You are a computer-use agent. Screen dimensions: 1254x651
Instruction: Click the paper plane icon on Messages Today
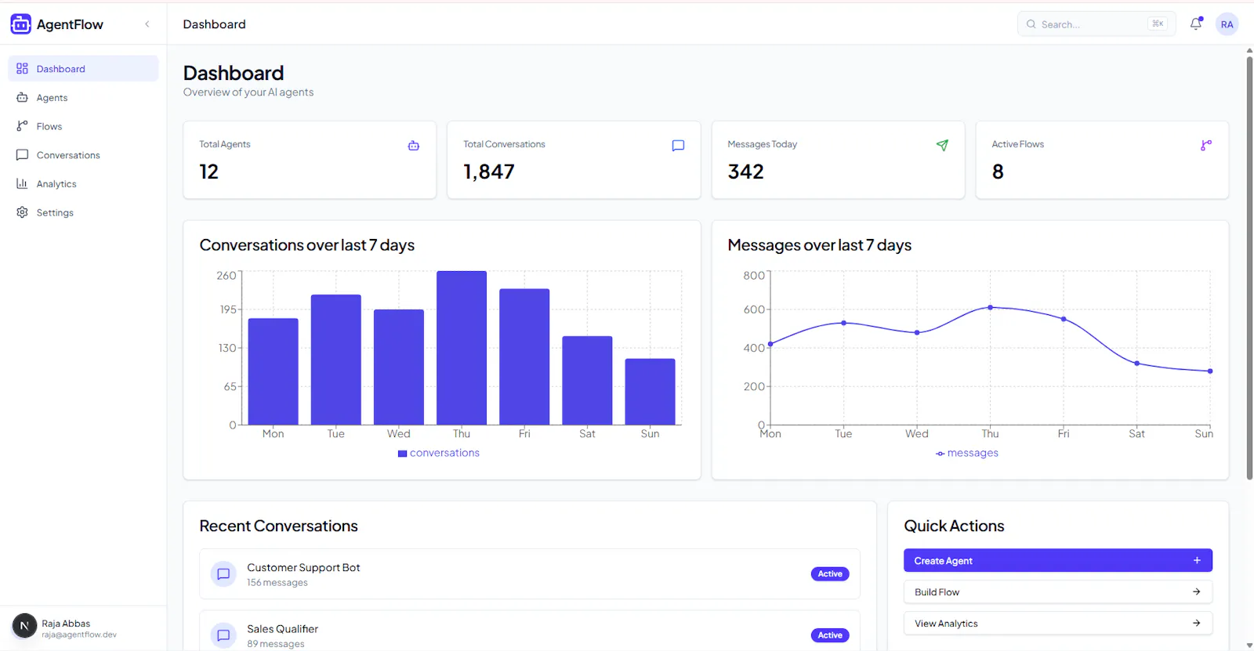[942, 146]
